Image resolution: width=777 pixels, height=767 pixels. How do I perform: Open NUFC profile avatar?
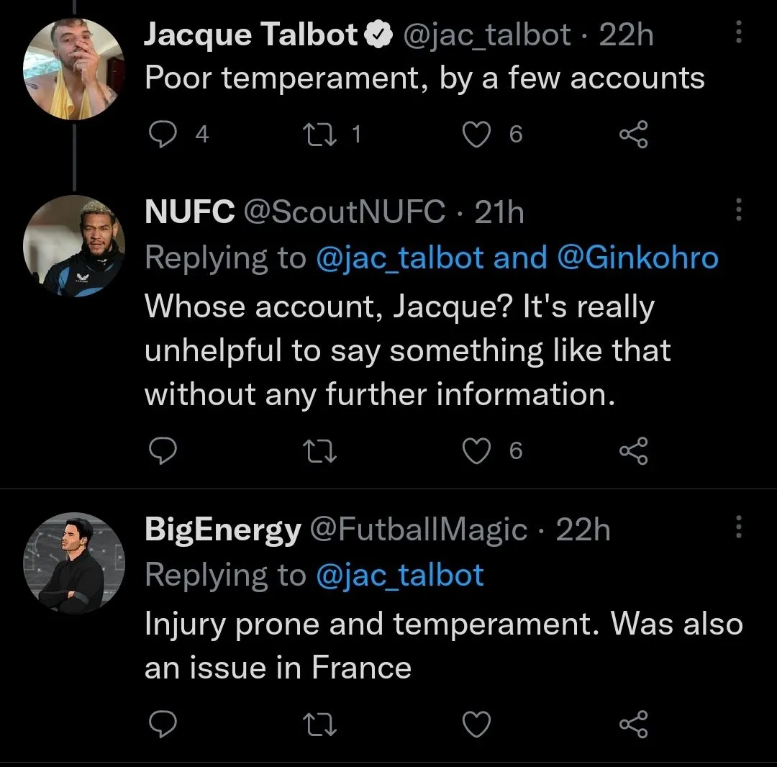pos(74,245)
